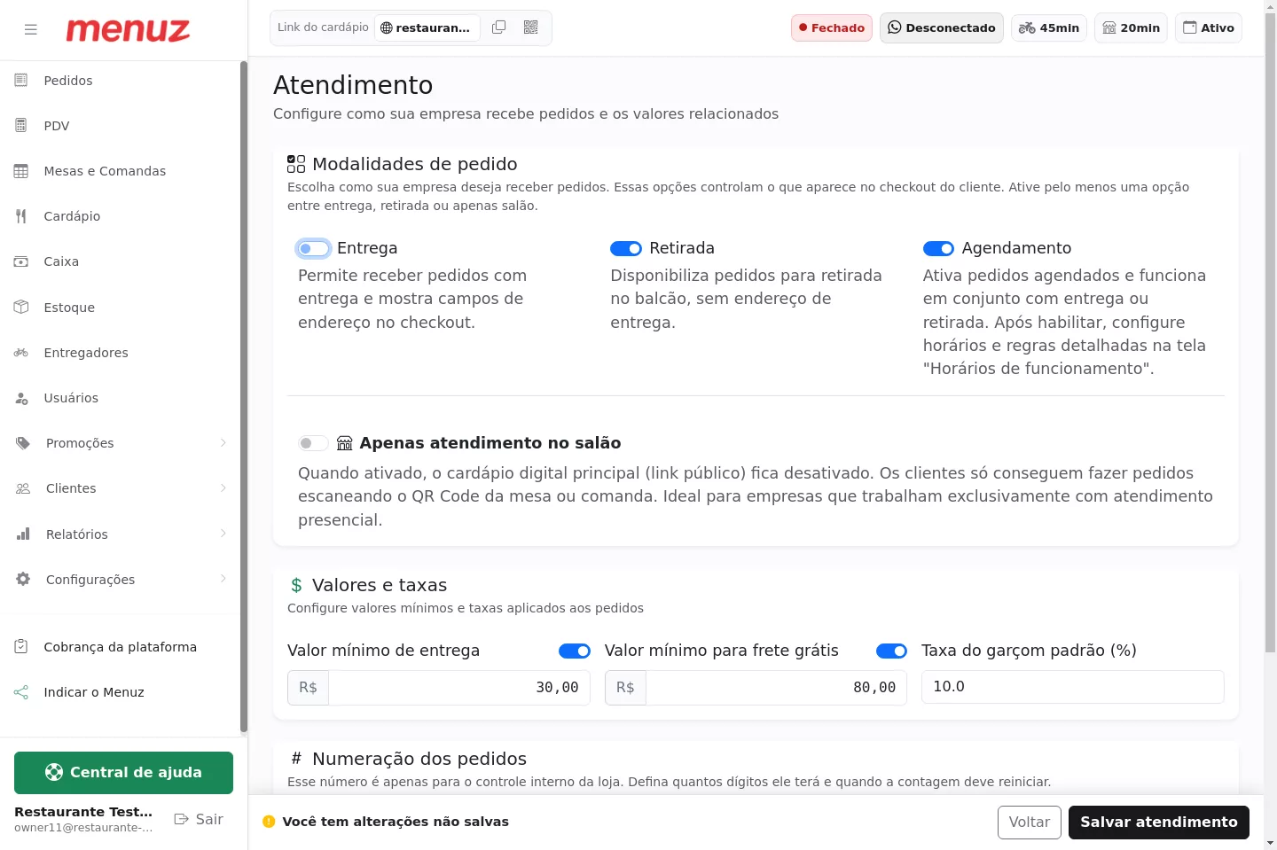This screenshot has height=850, width=1277.
Task: Click the main page vertical scrollbar
Action: [1270, 332]
